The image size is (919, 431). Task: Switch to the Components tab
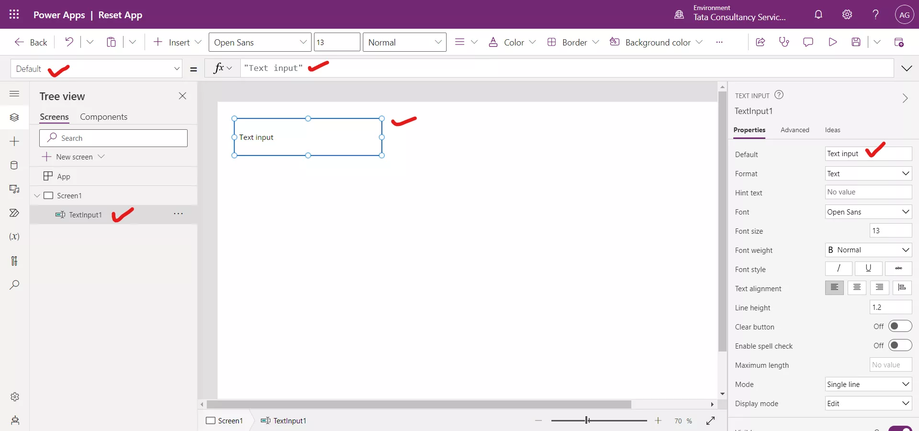pos(104,116)
